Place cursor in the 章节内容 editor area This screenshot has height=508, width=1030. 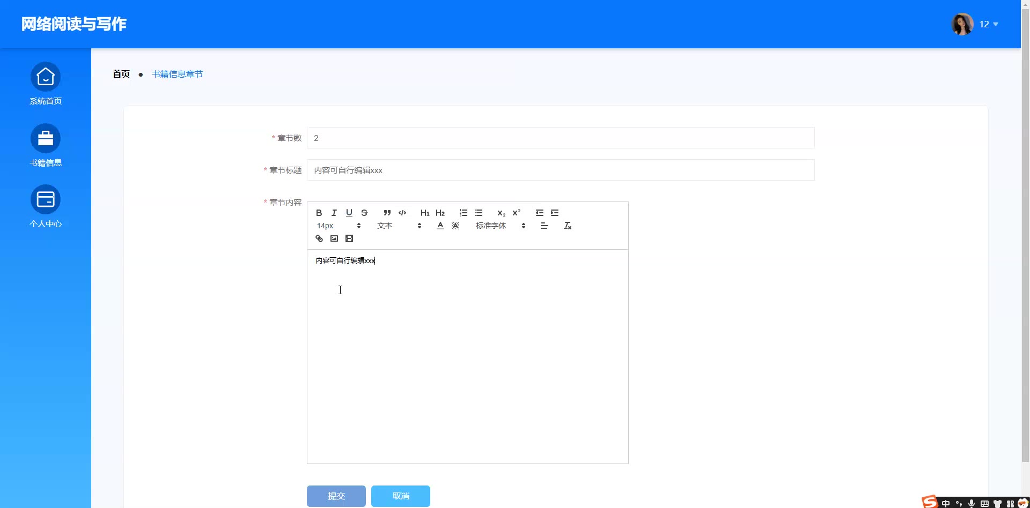[x=468, y=356]
